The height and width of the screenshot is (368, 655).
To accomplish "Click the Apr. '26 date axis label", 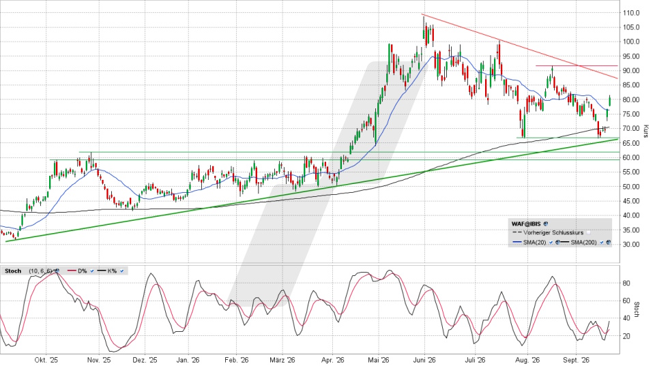I will coord(332,360).
